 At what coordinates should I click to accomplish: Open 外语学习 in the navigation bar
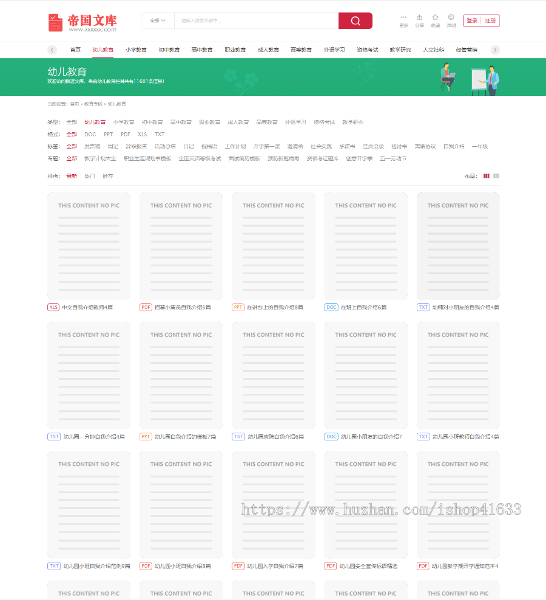pos(334,50)
